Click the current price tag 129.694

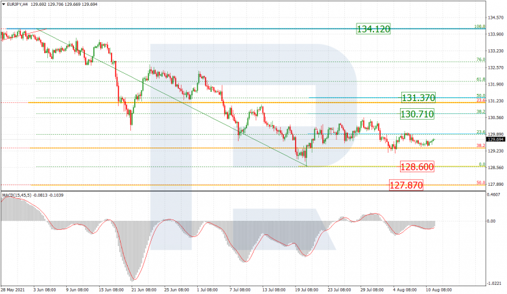(495, 139)
